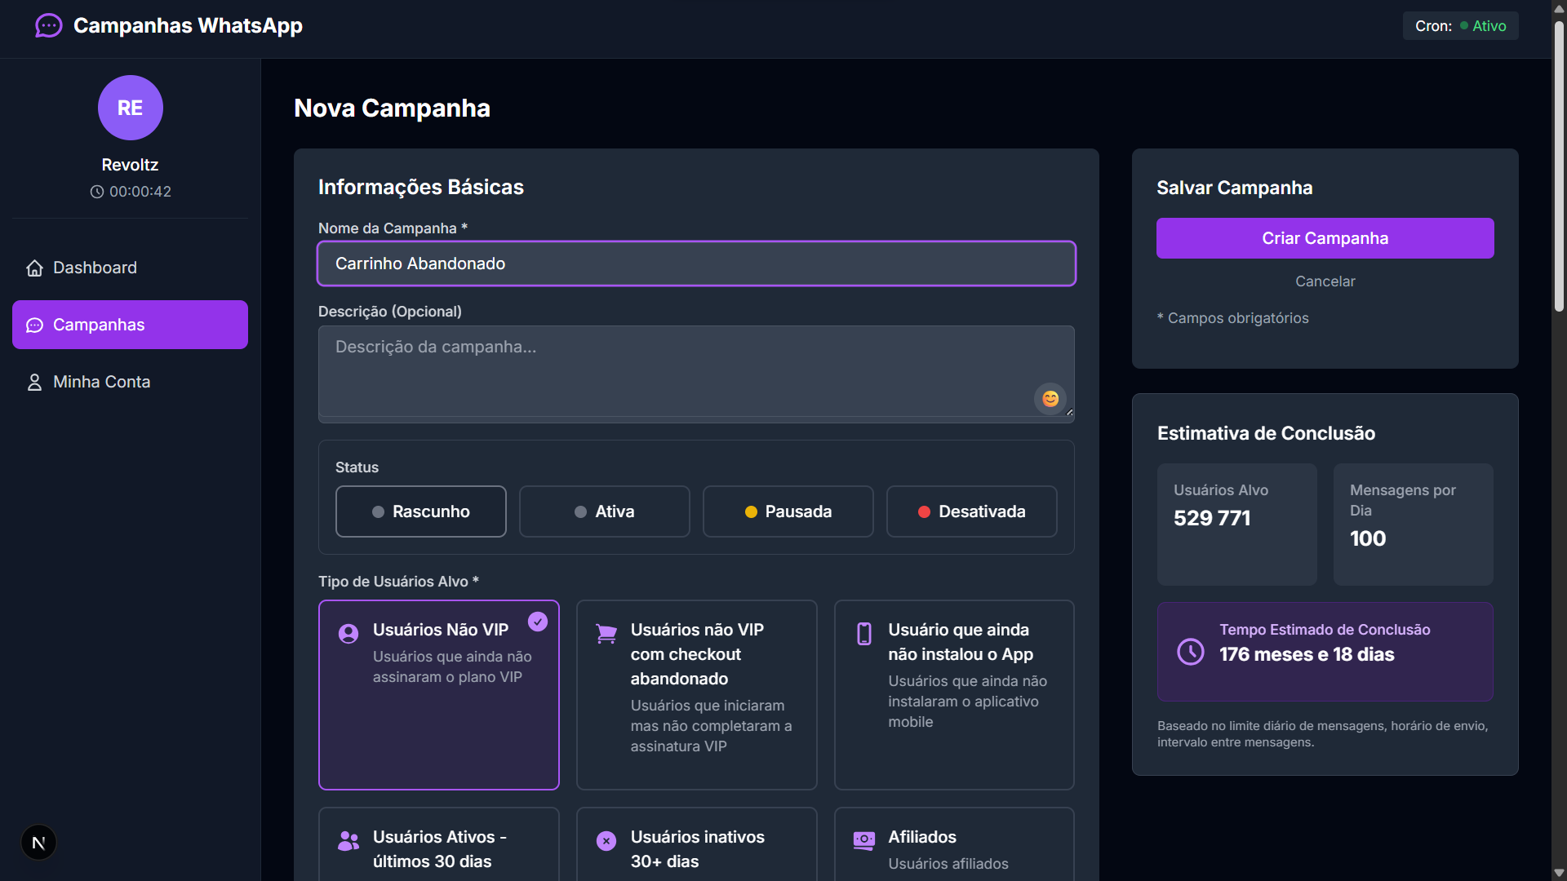This screenshot has height=881, width=1567.
Task: Choose Usuários inativos 30+ dias card
Action: [x=697, y=845]
